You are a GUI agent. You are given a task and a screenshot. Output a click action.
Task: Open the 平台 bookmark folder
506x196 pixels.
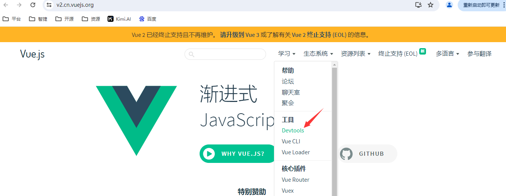click(11, 19)
